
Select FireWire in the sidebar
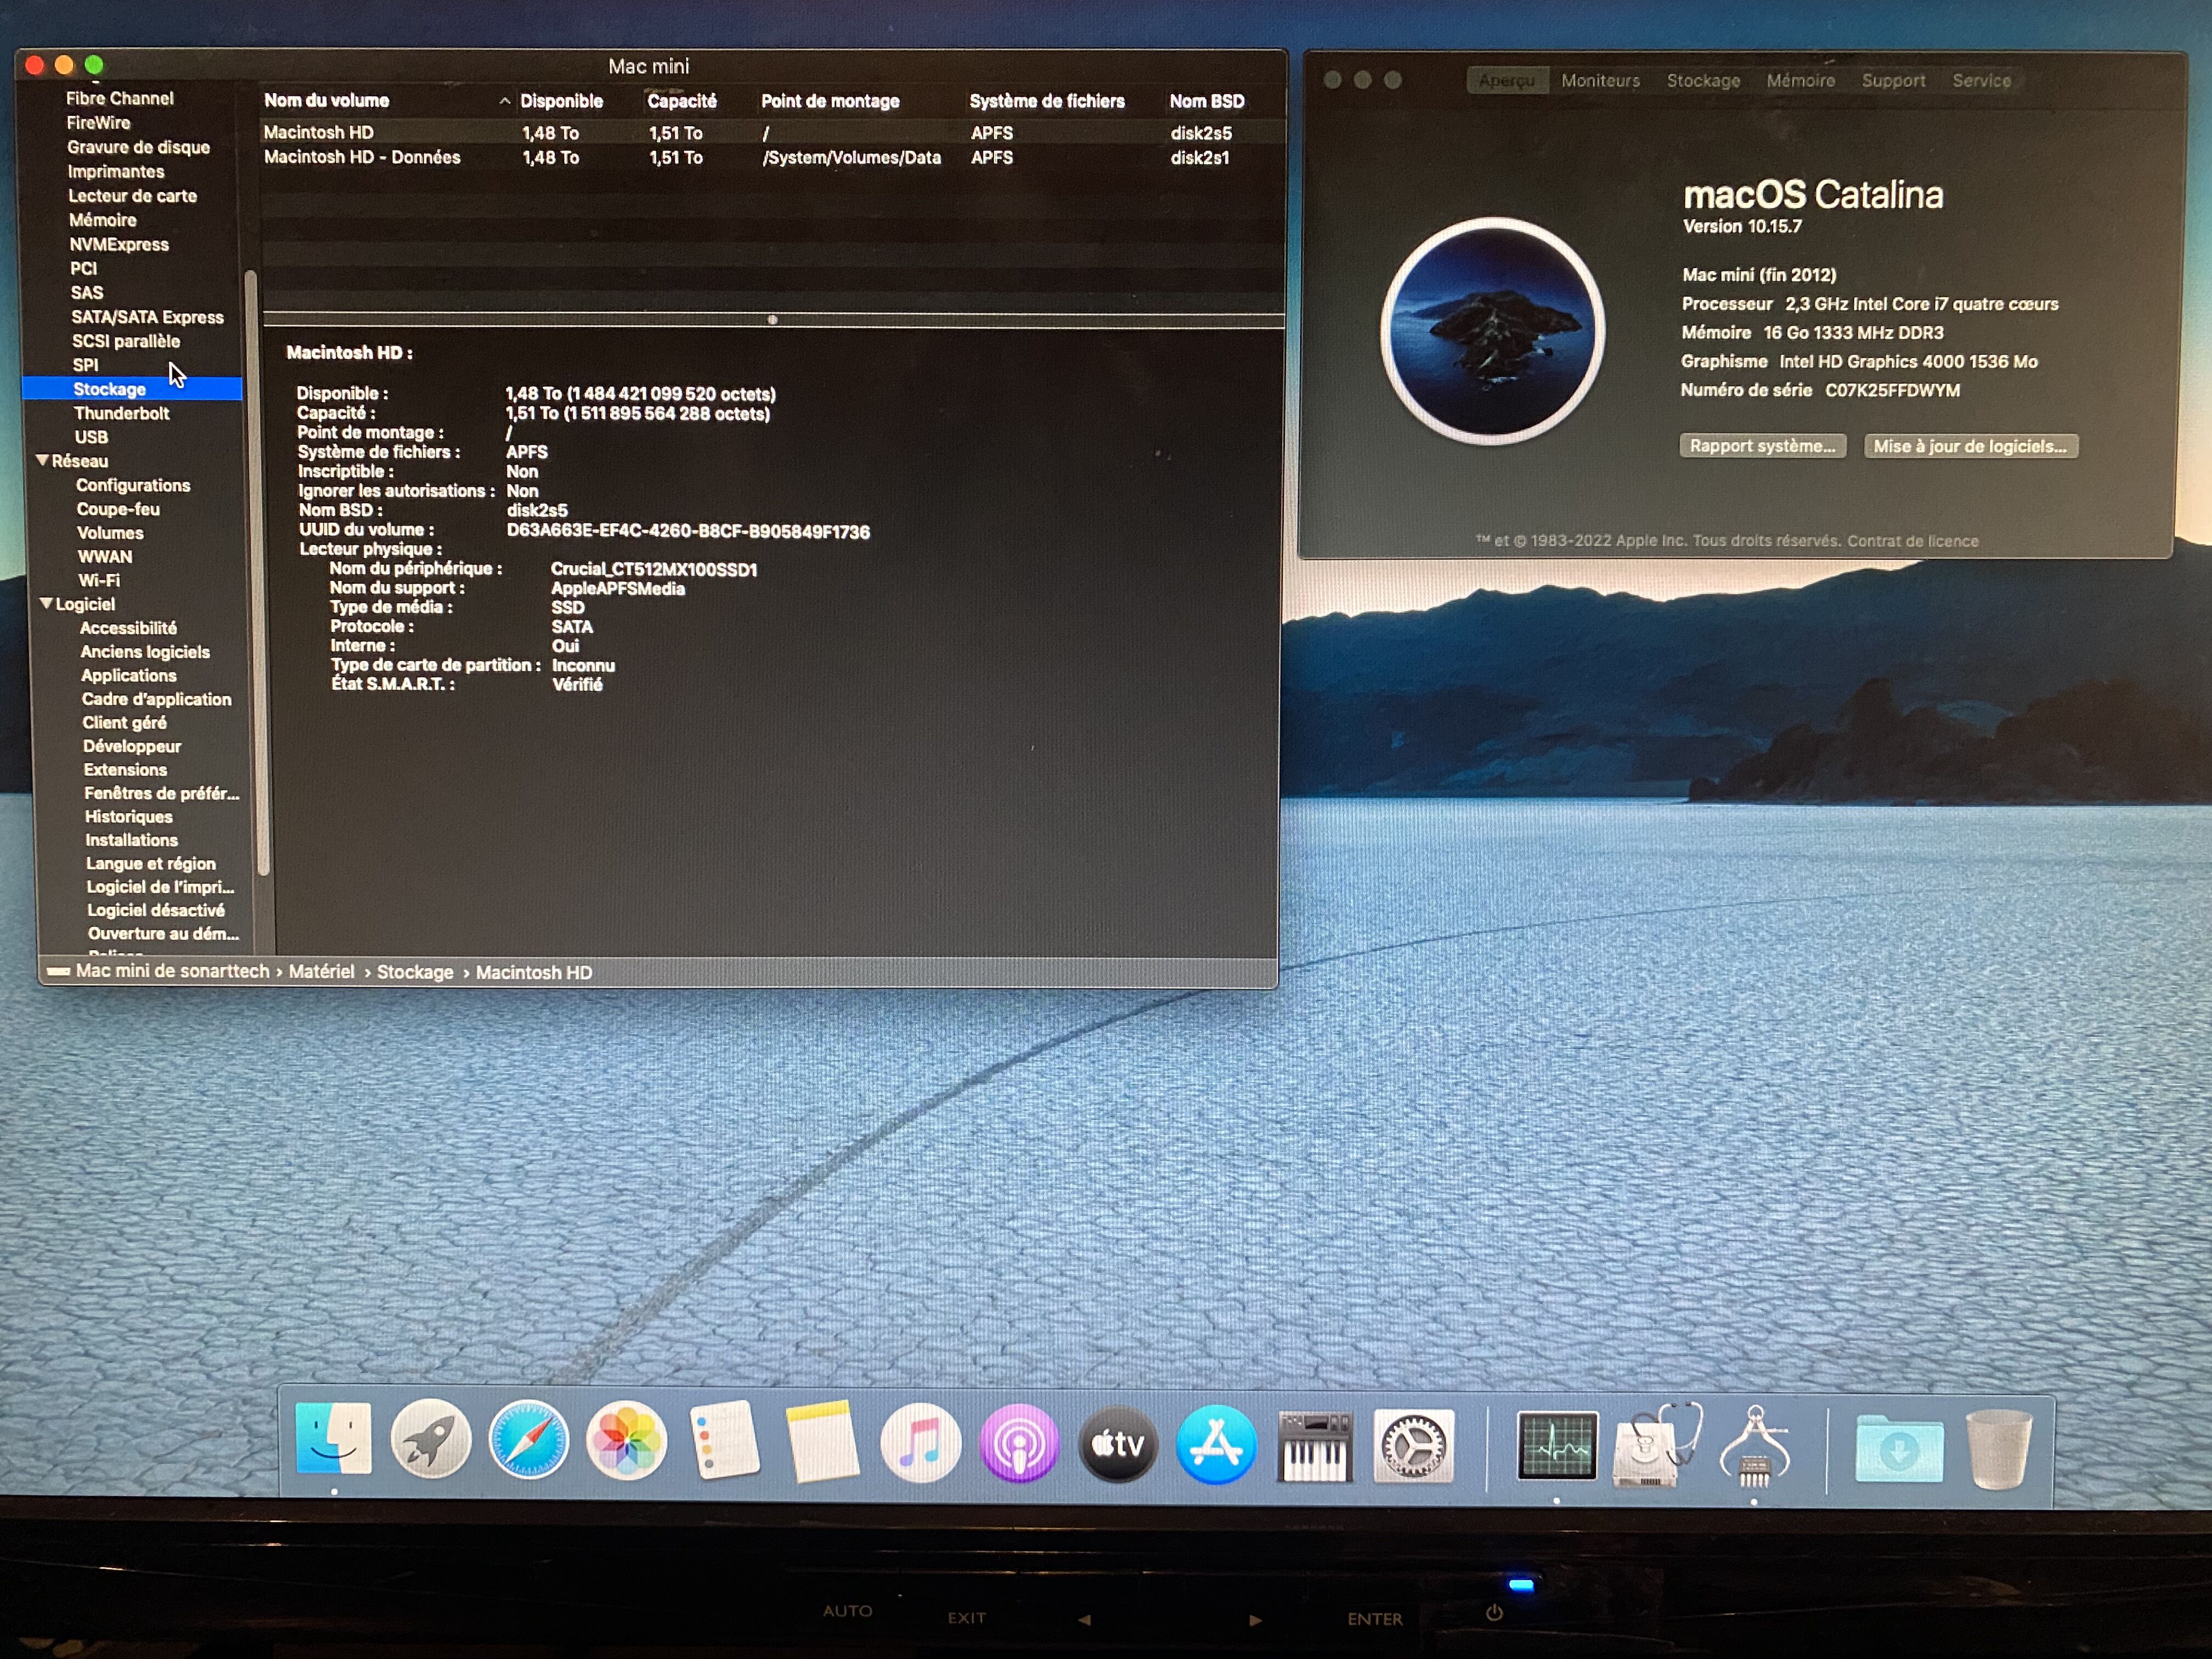tap(99, 122)
